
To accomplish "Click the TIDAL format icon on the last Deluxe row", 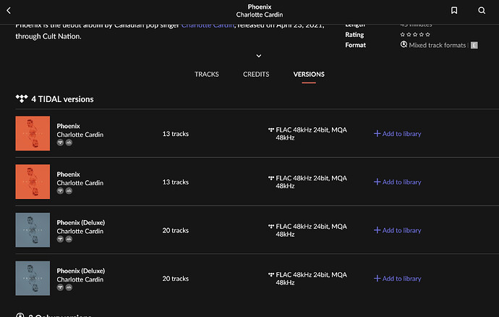I will 271,274.
